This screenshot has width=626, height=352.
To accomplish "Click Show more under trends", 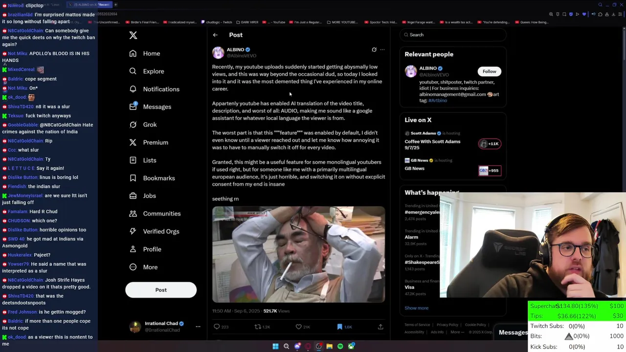I will (x=416, y=308).
